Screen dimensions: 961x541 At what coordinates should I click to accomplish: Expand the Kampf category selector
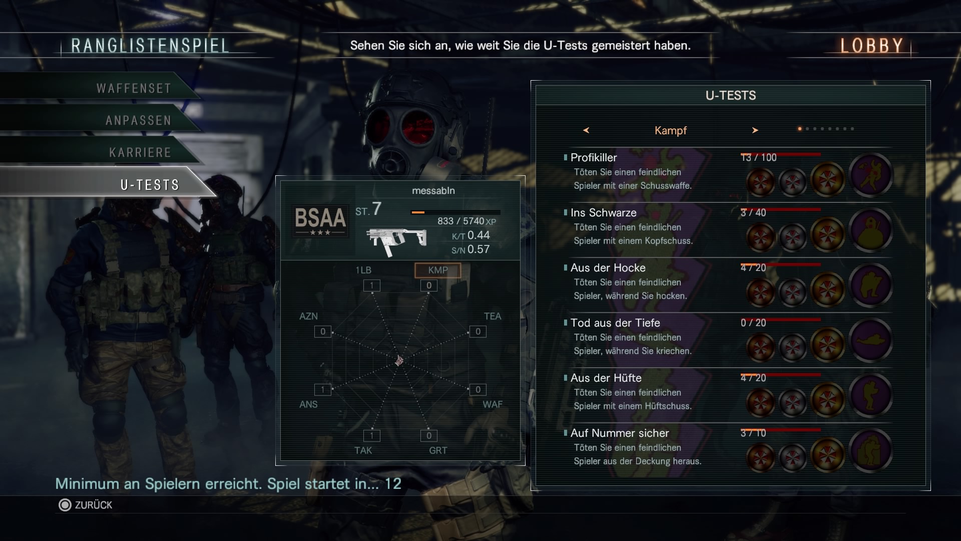coord(671,130)
